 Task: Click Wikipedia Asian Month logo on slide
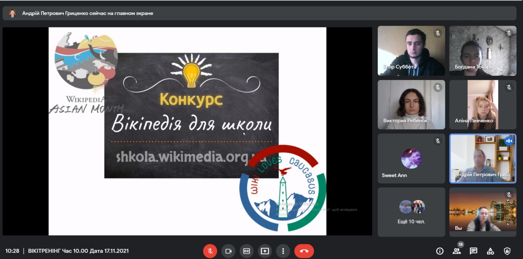86,73
